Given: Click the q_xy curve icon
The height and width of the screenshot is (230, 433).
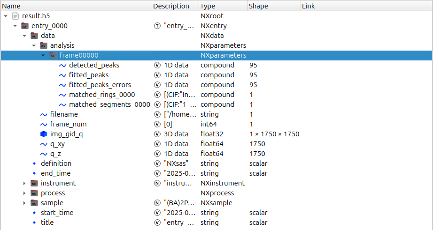Looking at the screenshot, I should 44,144.
